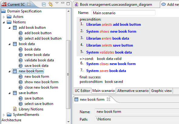The width and height of the screenshot is (179, 124).
Task: Click the Actors folder icon
Action: coord(9,17)
